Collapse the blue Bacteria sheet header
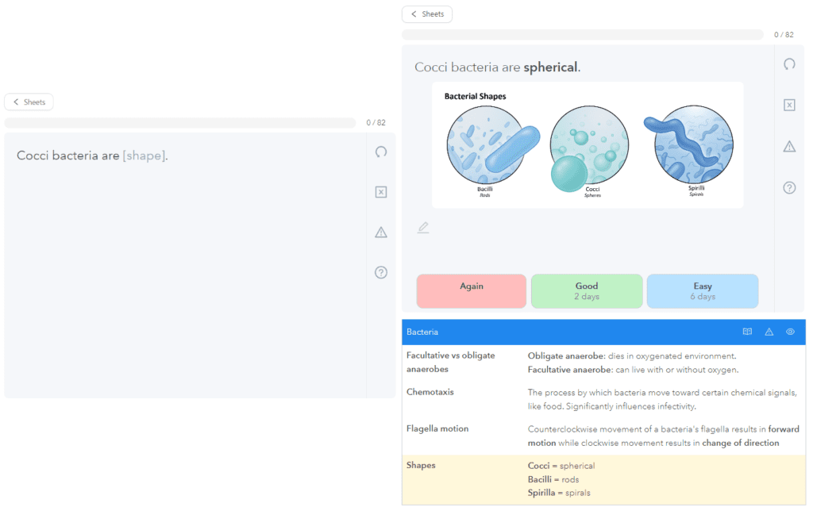The image size is (813, 511). (556, 332)
